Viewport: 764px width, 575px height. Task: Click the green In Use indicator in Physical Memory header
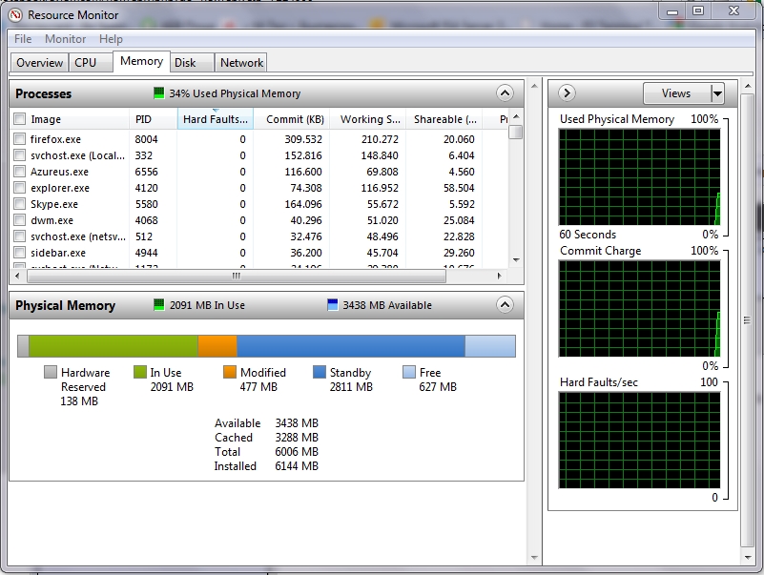pos(159,305)
